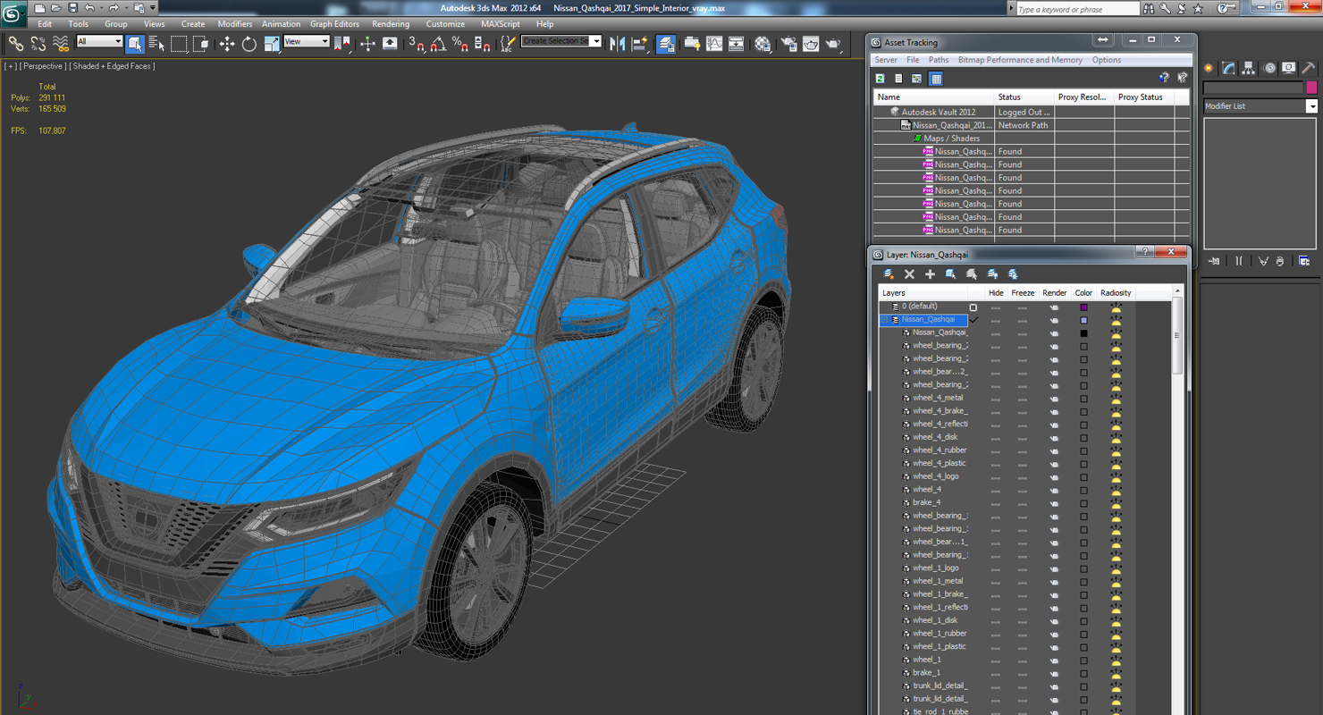Click the object name input field
This screenshot has width=1323, height=715.
point(1253,88)
